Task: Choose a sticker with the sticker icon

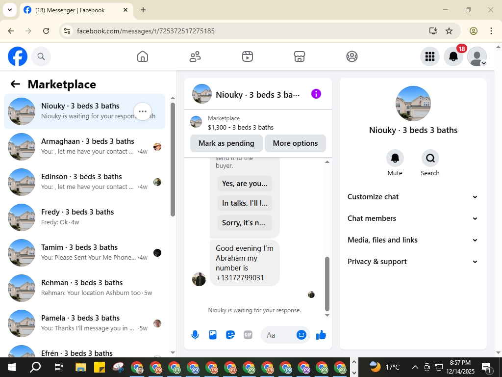Action: click(x=230, y=335)
